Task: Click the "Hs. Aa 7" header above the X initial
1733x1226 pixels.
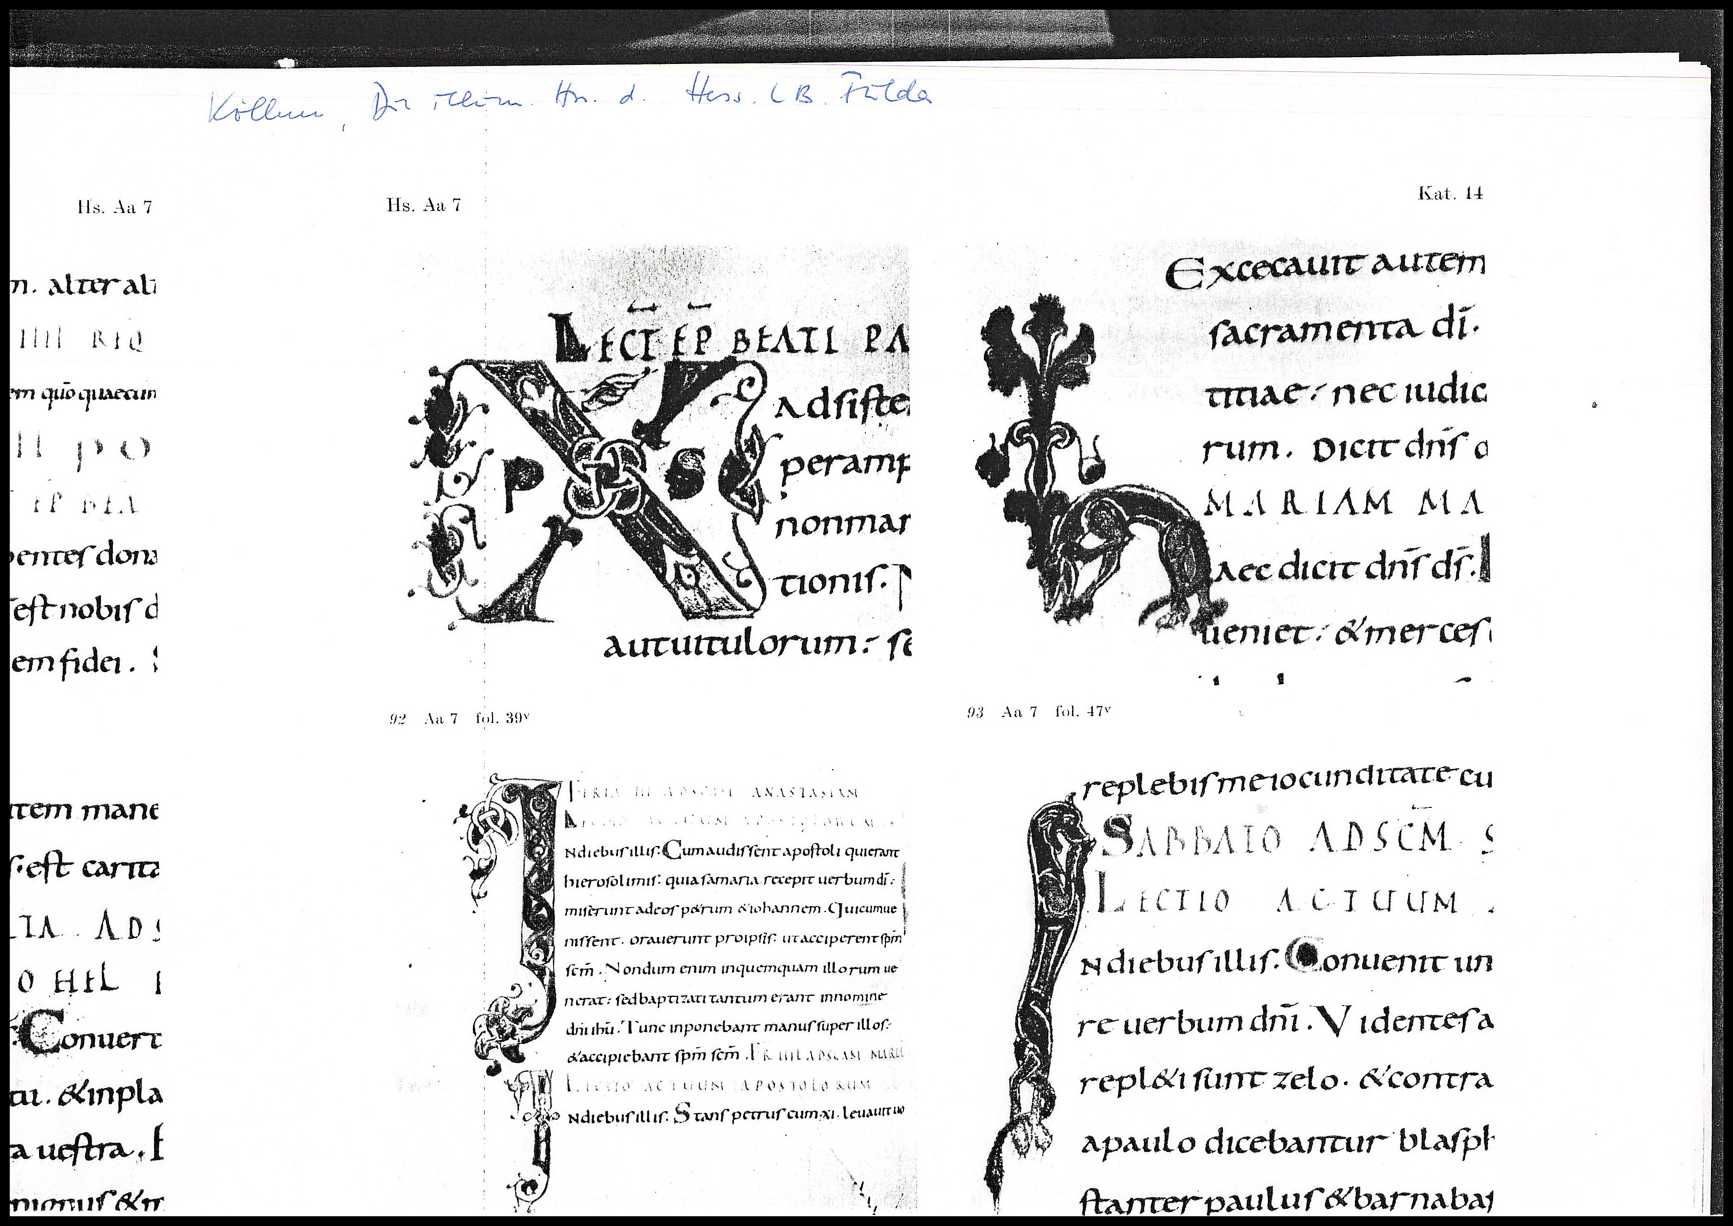Action: click(424, 205)
